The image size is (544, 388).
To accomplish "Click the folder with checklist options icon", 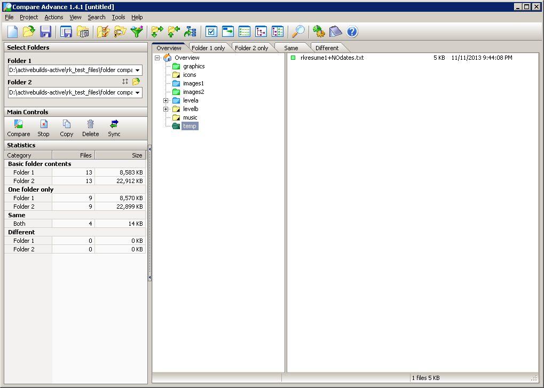I will (103, 31).
